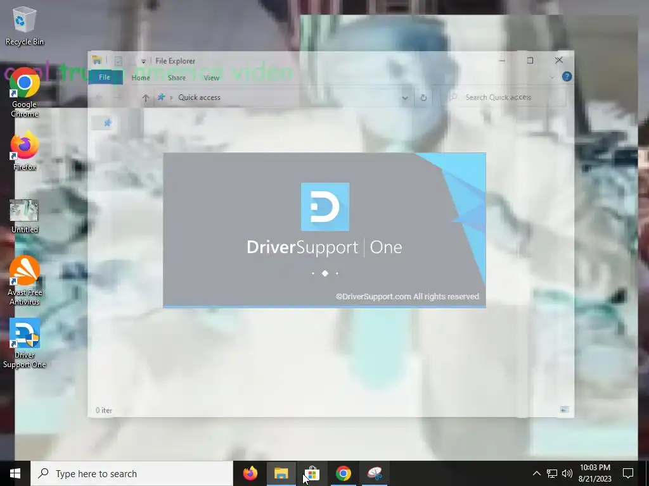Minimize the File Explorer window

click(x=502, y=61)
